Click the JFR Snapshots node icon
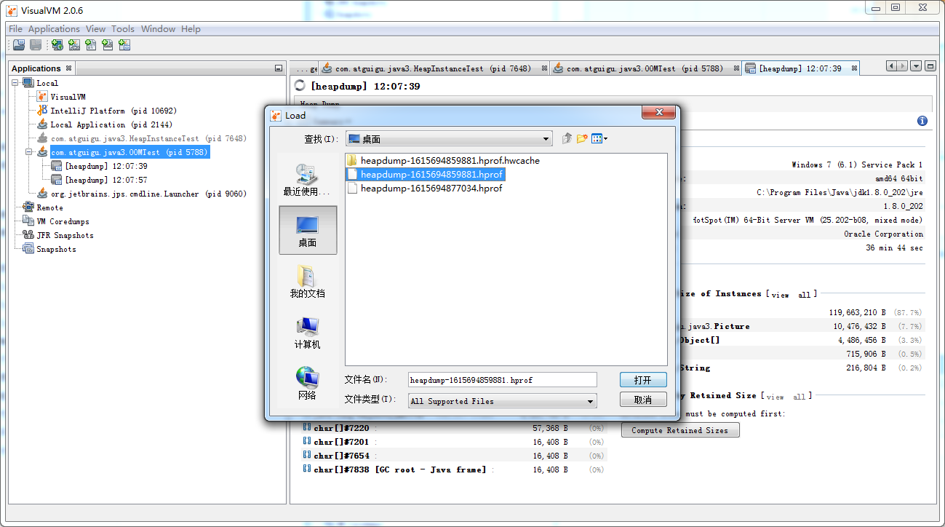 (x=28, y=235)
